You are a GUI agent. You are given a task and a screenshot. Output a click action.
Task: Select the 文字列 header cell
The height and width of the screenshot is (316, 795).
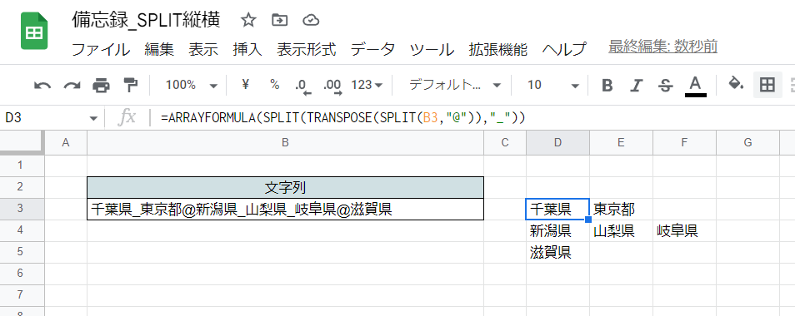(x=286, y=188)
